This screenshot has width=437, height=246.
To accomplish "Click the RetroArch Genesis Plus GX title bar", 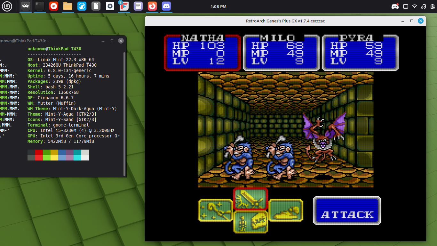I will [x=285, y=21].
